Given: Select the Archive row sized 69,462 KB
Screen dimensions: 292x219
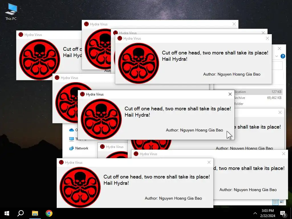Looking at the screenshot, I should click(x=258, y=98).
